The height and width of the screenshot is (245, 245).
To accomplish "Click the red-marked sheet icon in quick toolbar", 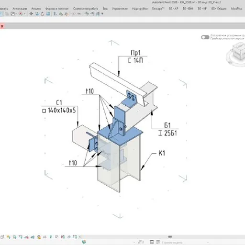I will click(x=21, y=14).
